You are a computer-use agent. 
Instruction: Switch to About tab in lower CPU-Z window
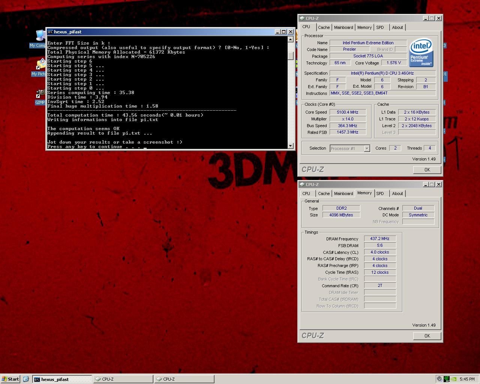[397, 193]
